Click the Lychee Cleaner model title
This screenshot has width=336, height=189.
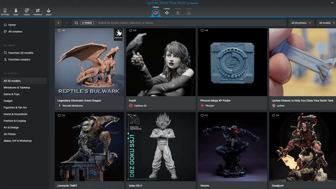pyautogui.click(x=303, y=101)
